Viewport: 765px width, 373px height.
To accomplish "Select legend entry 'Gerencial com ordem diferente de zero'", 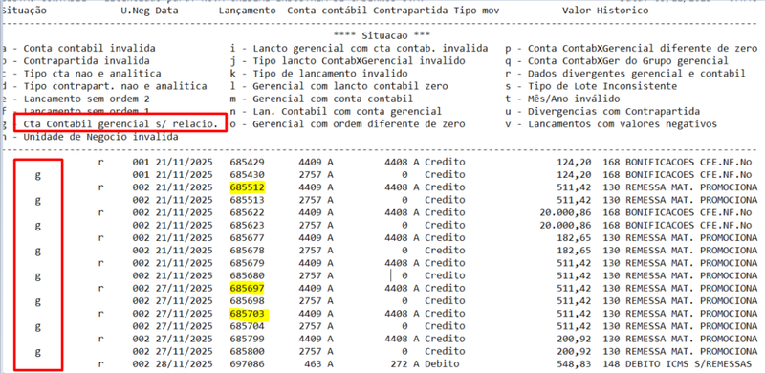I will (x=359, y=124).
